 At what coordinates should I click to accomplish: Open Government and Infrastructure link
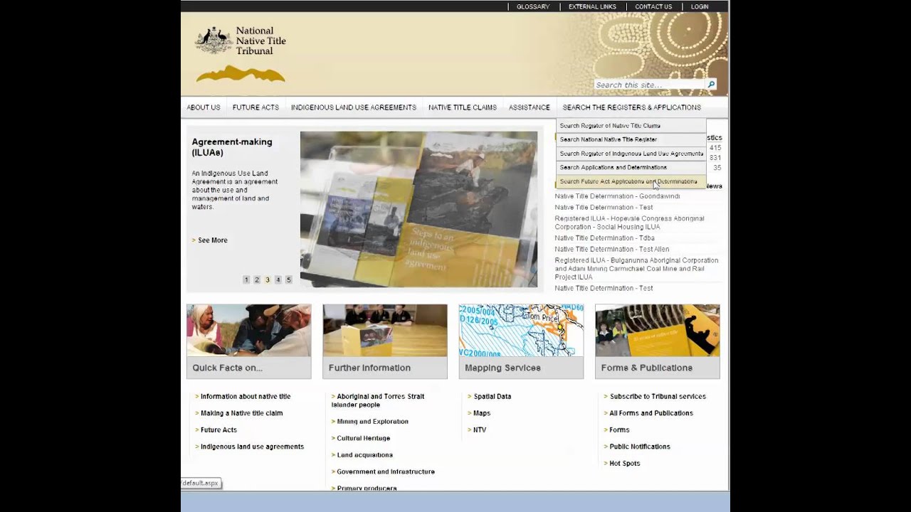(x=386, y=472)
